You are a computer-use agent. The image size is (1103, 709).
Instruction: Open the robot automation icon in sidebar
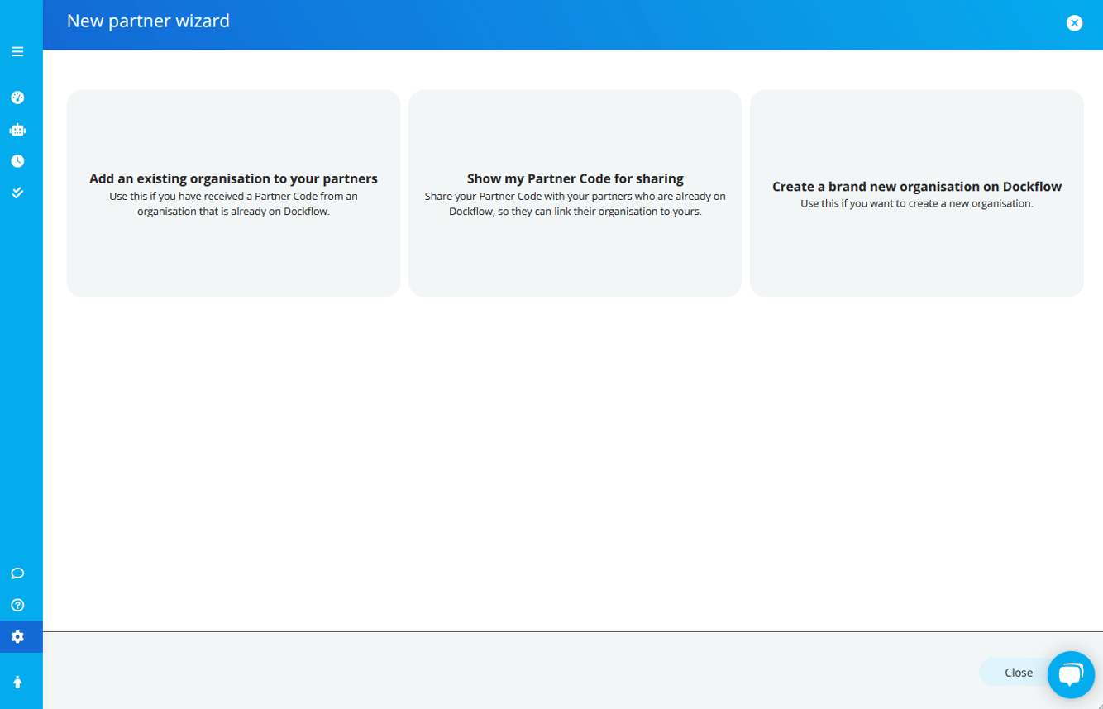point(17,130)
